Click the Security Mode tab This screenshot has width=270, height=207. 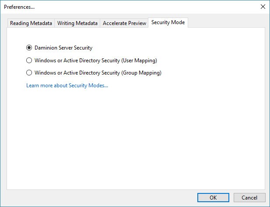pyautogui.click(x=168, y=22)
